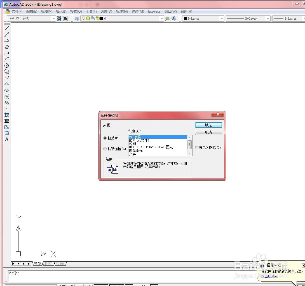The image size is (305, 286).
Task: Click the 命令 command line input
Action: tap(132, 273)
